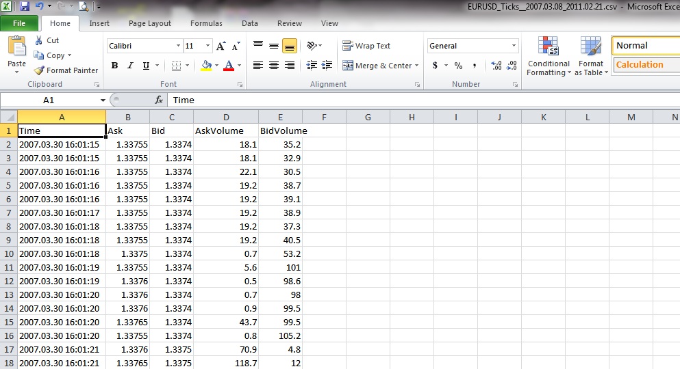Viewport: 680px width, 369px height.
Task: Select the cell with Ask 1.3375
Action: point(128,254)
